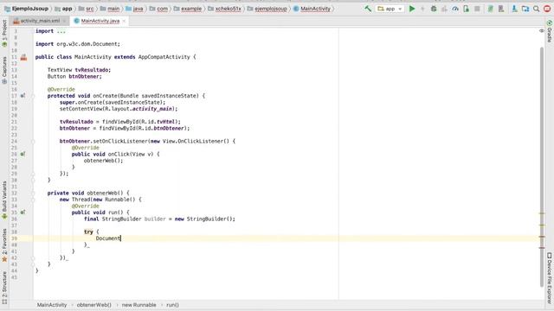
Task: Collapse the obtenerWeb method fold on line 32
Action: (x=33, y=194)
